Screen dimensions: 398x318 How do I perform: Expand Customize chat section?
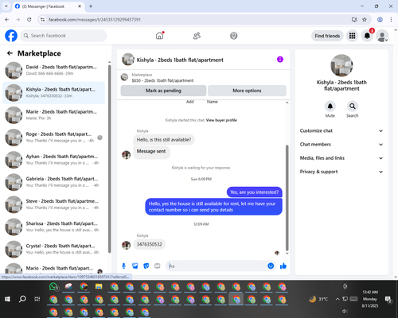pos(341,130)
